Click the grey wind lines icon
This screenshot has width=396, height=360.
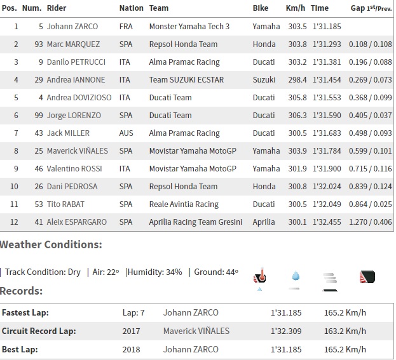tap(329, 277)
